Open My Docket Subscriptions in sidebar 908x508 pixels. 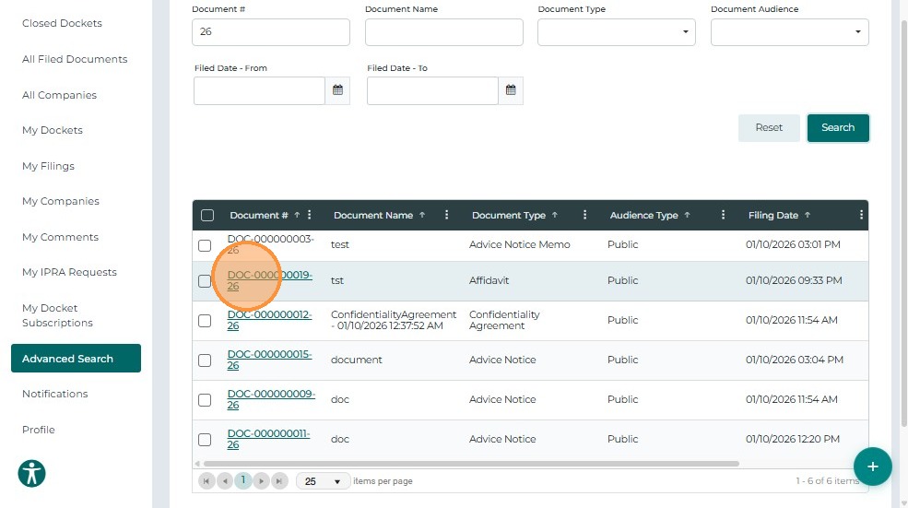pos(57,315)
